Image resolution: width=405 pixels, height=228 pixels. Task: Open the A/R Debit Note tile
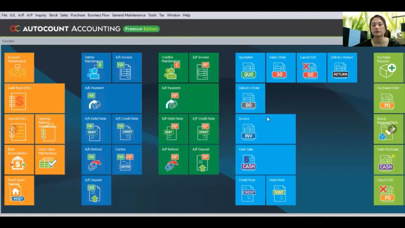(x=96, y=129)
